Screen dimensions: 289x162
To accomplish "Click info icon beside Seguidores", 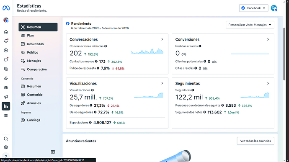I will tap(193, 90).
